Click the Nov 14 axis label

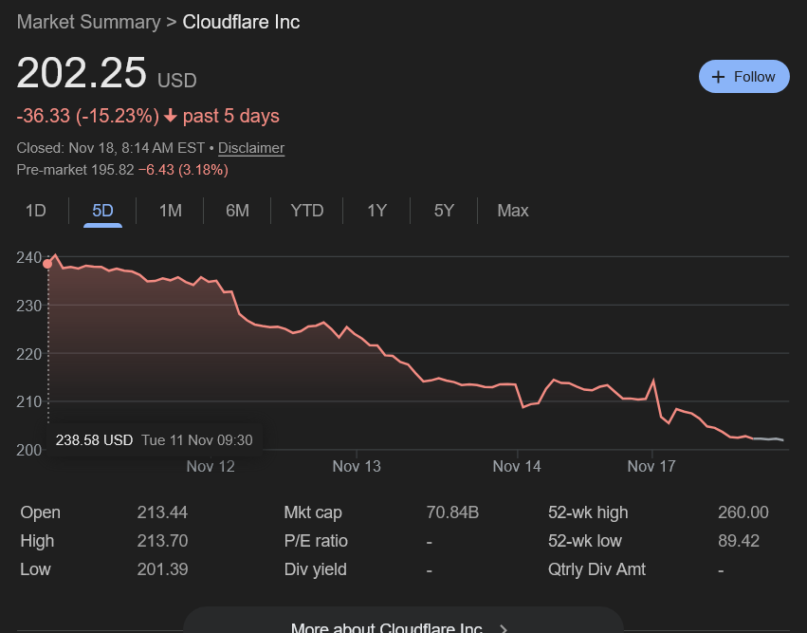coord(517,467)
